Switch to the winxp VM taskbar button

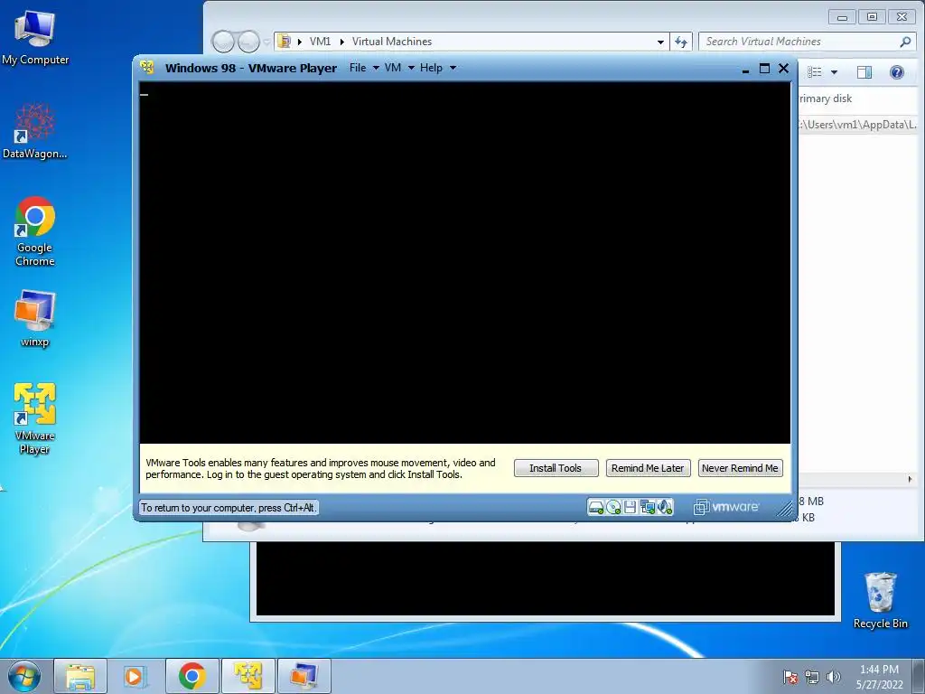coord(304,676)
